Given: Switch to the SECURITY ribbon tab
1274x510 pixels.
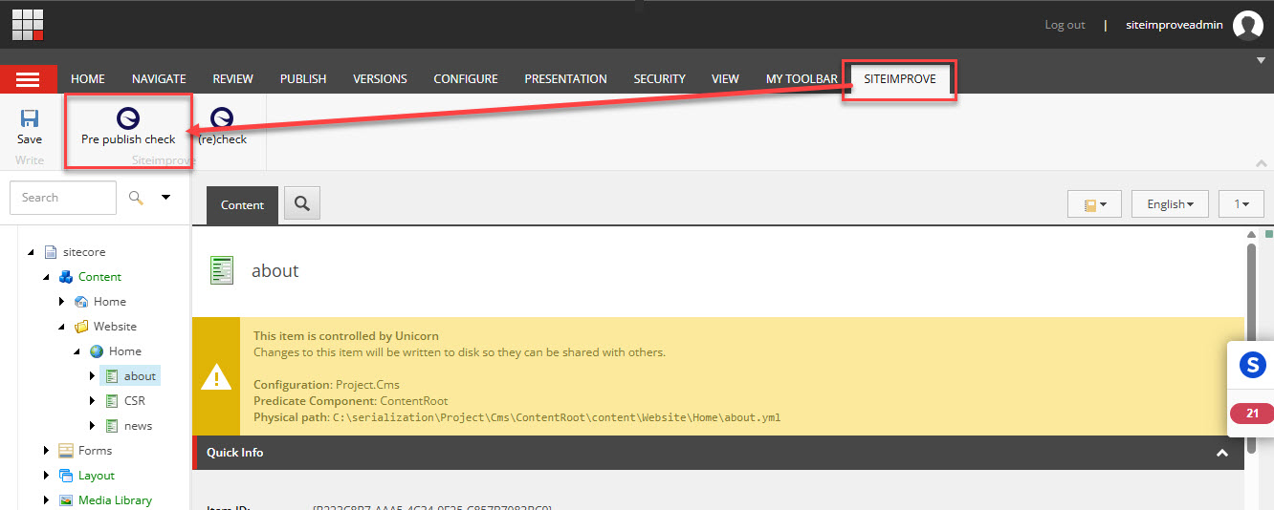Looking at the screenshot, I should point(660,79).
